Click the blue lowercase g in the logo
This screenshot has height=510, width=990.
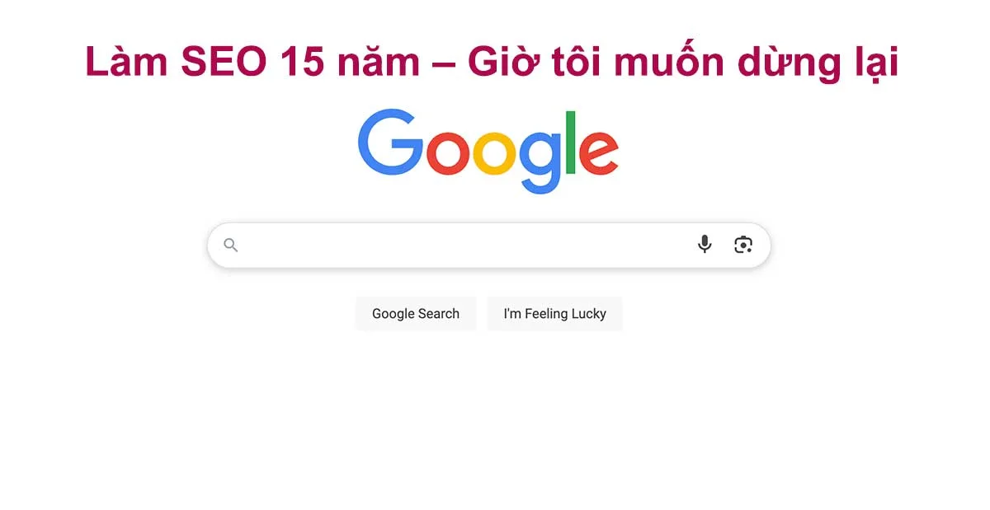tap(540, 161)
